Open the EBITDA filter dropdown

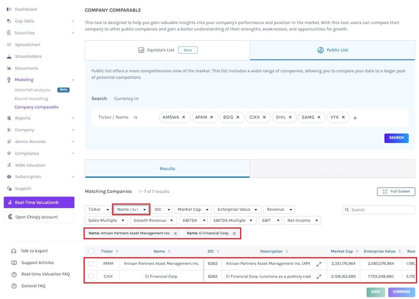click(194, 220)
